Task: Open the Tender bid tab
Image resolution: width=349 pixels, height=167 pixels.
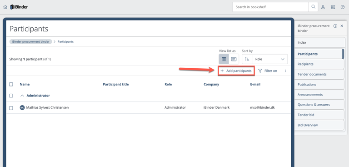Action: (x=319, y=115)
